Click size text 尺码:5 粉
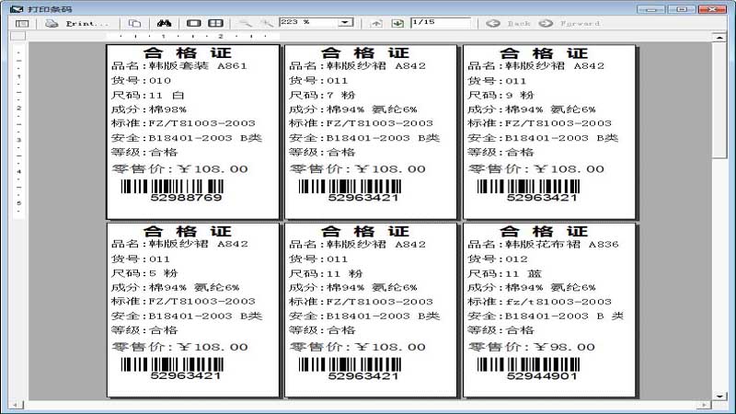The height and width of the screenshot is (414, 736). (x=144, y=273)
